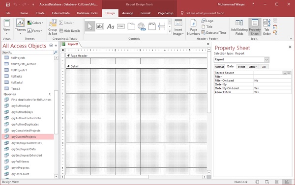Screen dimensions: 295x185
Task: Open the Event tab in Property Sheet
Action: click(x=241, y=67)
